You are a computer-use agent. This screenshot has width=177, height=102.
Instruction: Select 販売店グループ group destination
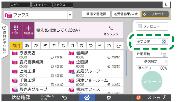(x=38, y=90)
